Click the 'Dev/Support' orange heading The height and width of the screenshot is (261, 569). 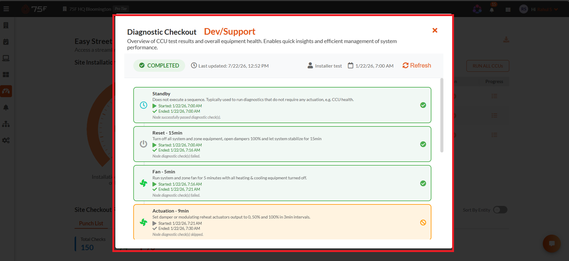[x=230, y=31]
